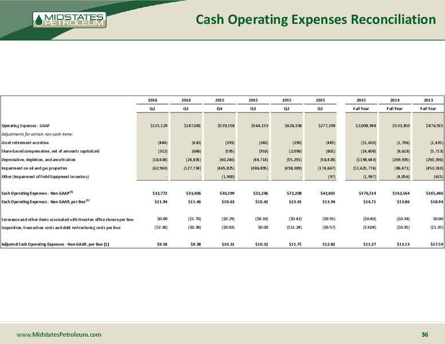This screenshot has height=344, width=445.
Task: Select adjusted per Boe value $11.27
Action: pos(370,244)
